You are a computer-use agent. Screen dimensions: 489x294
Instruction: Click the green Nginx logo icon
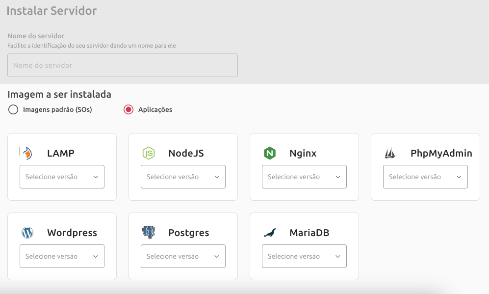tap(269, 153)
